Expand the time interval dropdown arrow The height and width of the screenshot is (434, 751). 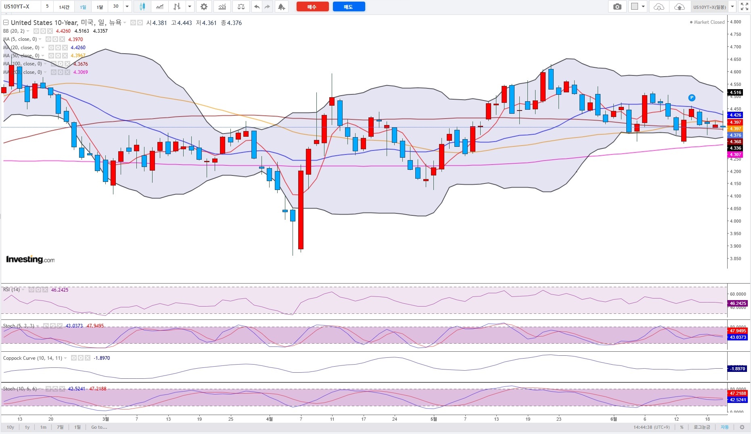[127, 6]
